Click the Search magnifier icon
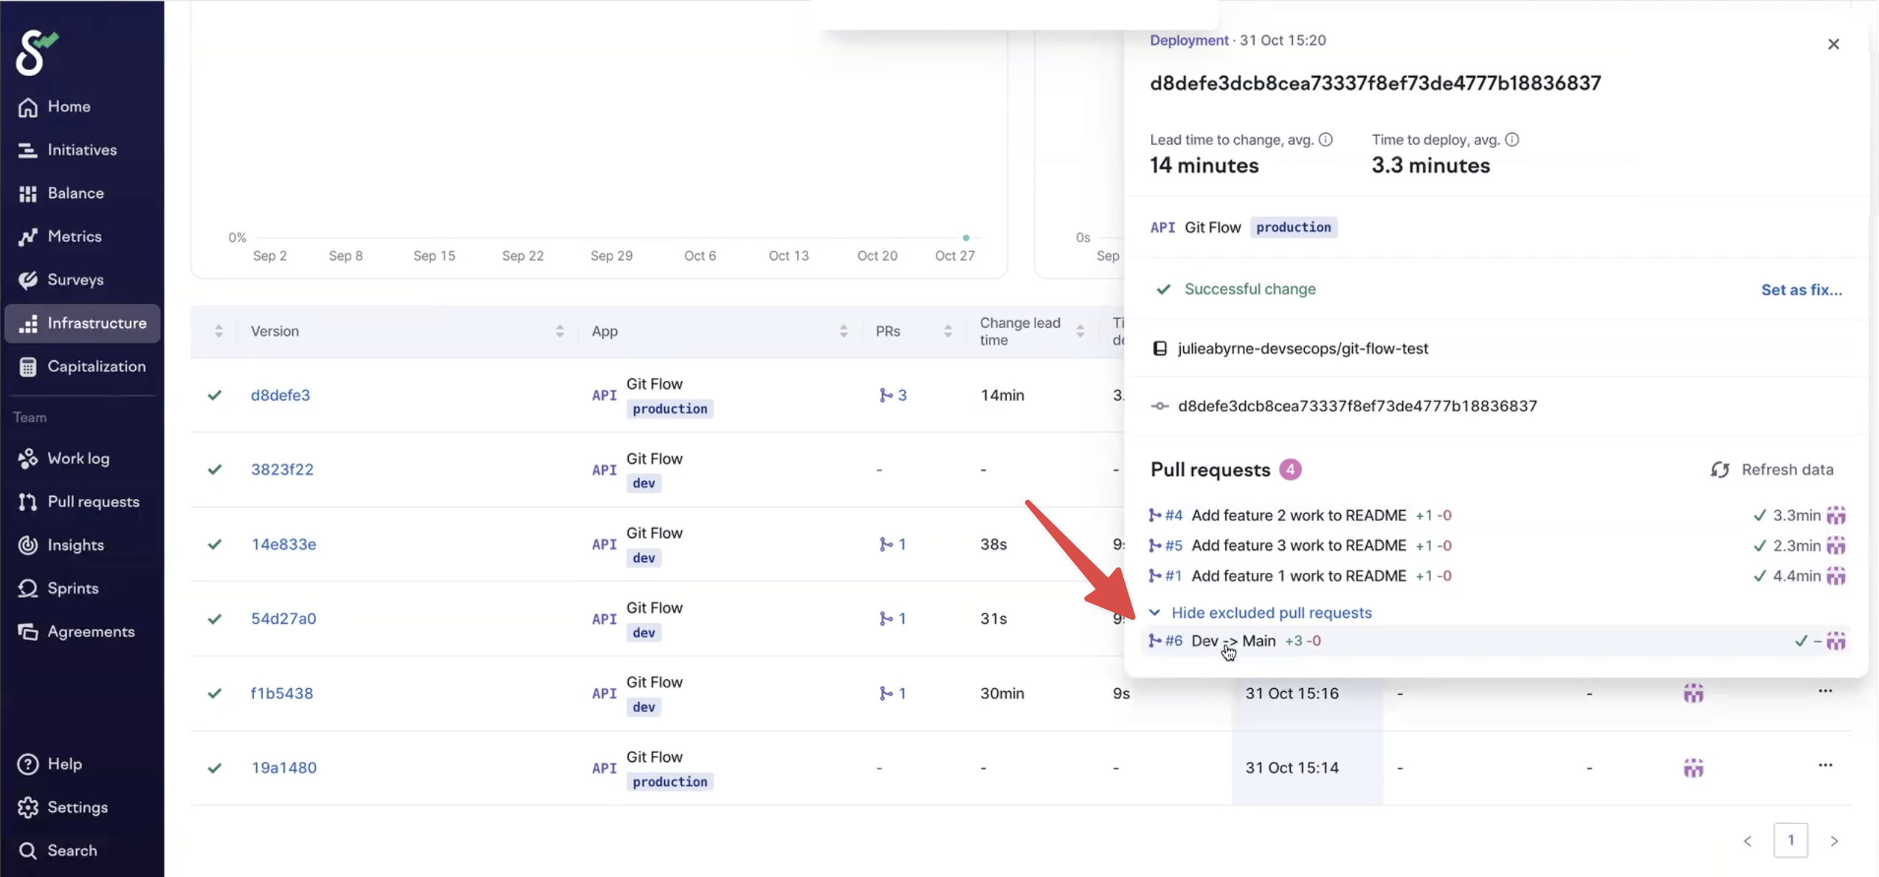This screenshot has height=877, width=1879. pyautogui.click(x=28, y=850)
